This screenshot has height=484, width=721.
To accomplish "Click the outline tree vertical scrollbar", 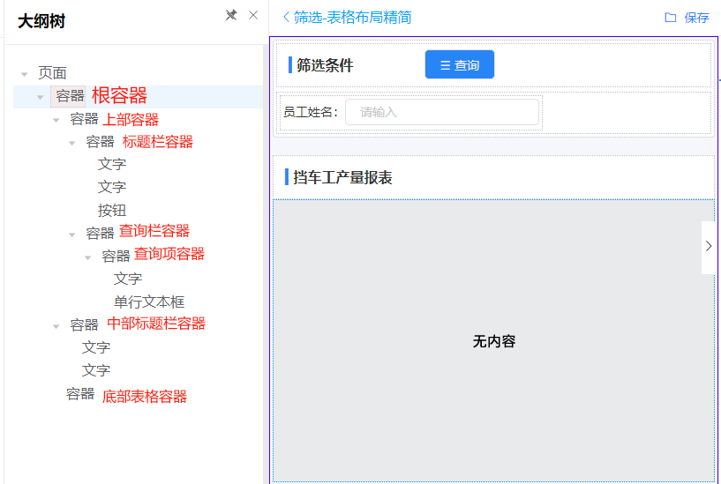I will (266, 264).
